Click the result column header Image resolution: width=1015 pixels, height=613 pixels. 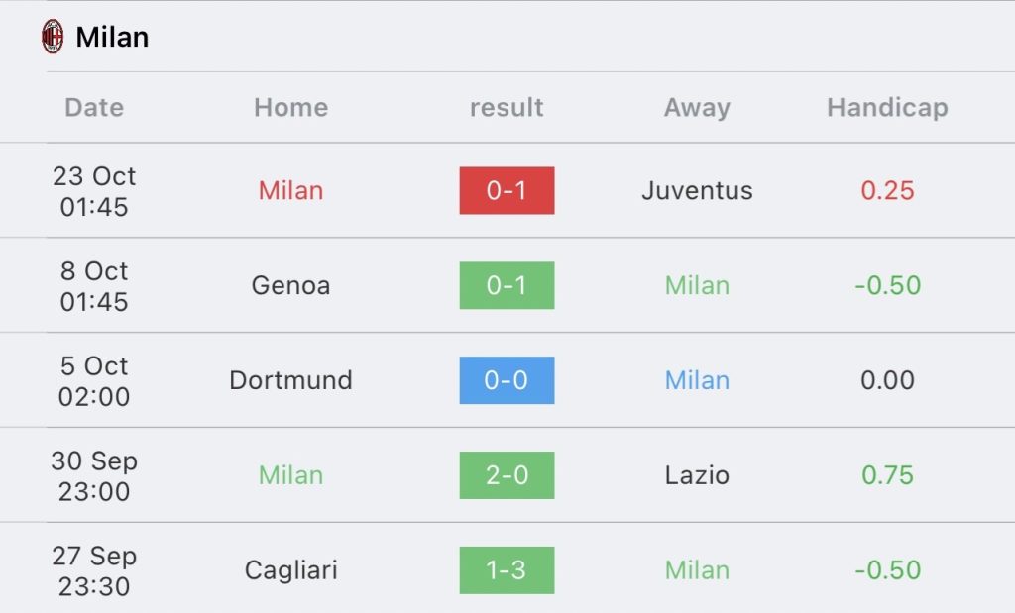507,107
